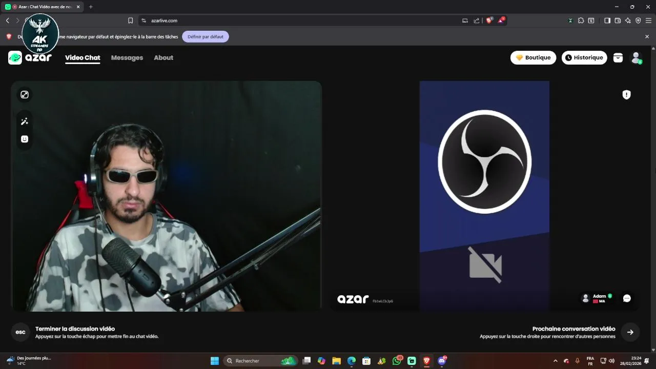Open the smiley face filters icon
Image resolution: width=656 pixels, height=369 pixels.
[25, 139]
